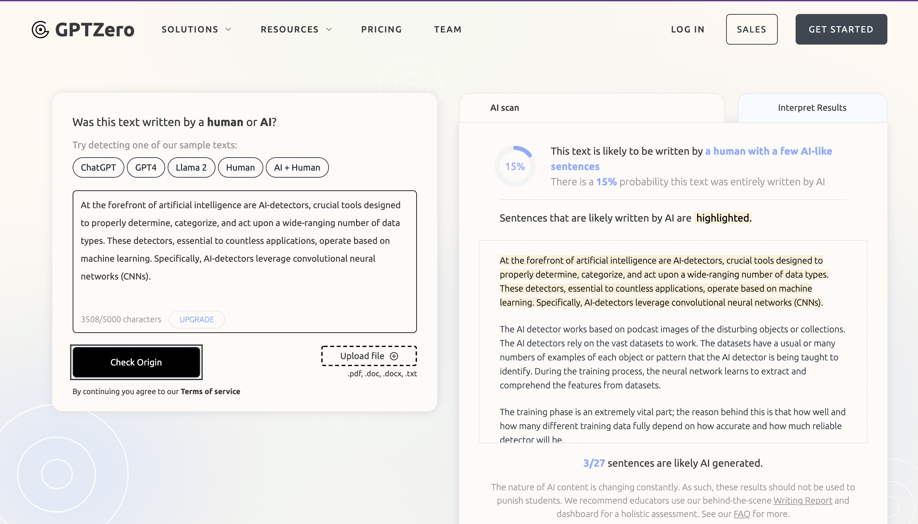Switch to the Interpret Results tab
Viewport: 918px width, 524px height.
(812, 108)
